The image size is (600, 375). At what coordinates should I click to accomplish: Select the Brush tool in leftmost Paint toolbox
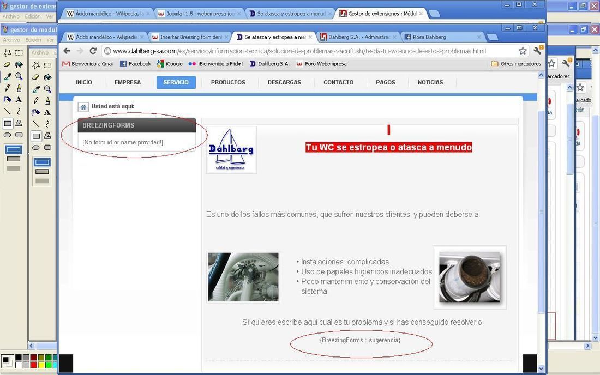click(x=19, y=88)
